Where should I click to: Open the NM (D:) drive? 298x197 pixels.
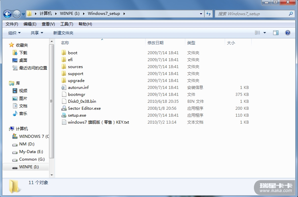point(27,144)
